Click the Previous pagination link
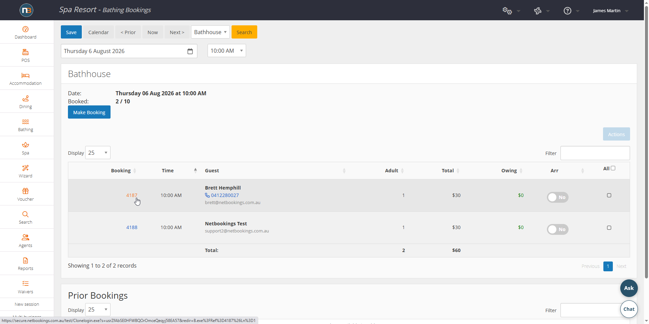The height and width of the screenshot is (324, 649). tap(590, 266)
